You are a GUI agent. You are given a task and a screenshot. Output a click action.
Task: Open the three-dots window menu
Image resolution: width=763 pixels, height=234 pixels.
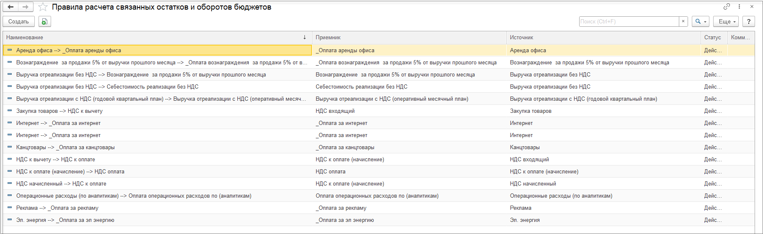point(739,7)
